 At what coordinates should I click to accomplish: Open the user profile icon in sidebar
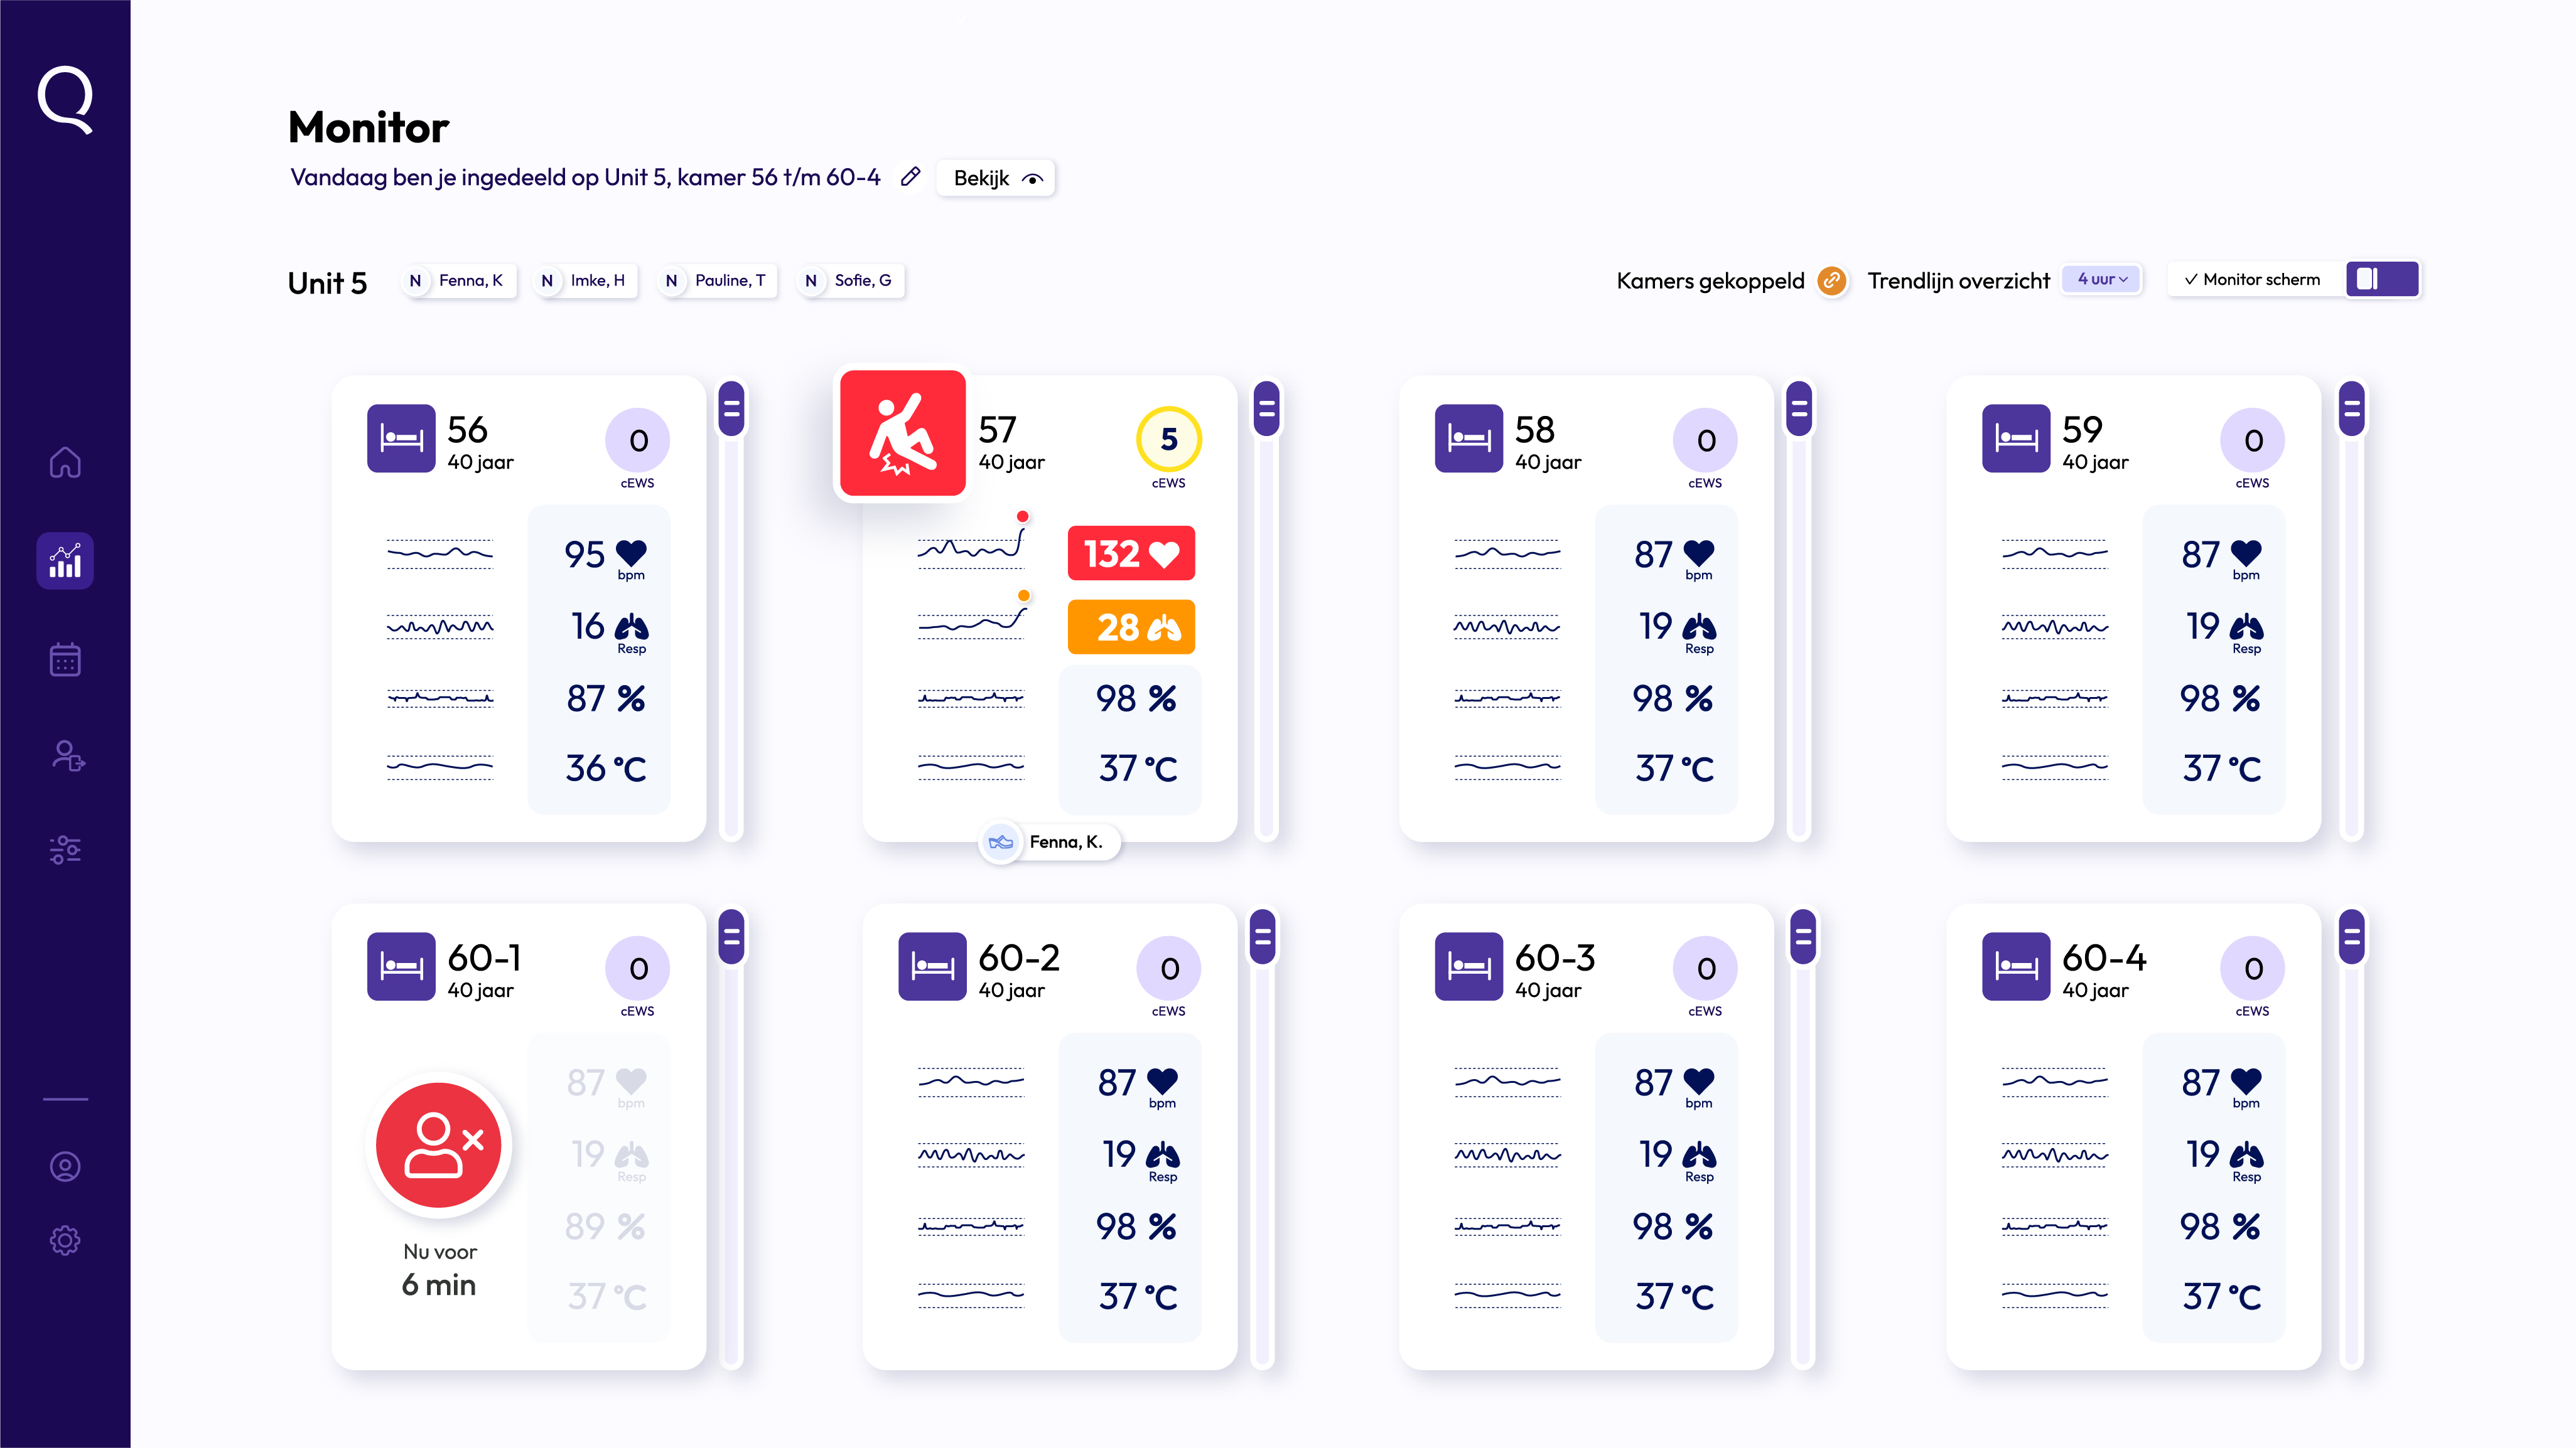[x=65, y=1166]
